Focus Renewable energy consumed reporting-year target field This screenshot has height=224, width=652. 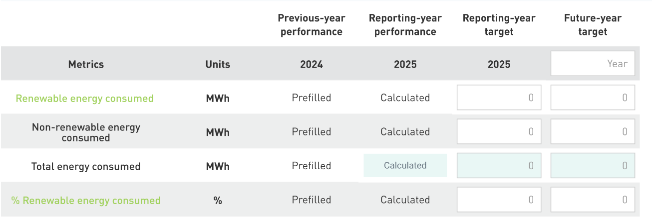499,98
